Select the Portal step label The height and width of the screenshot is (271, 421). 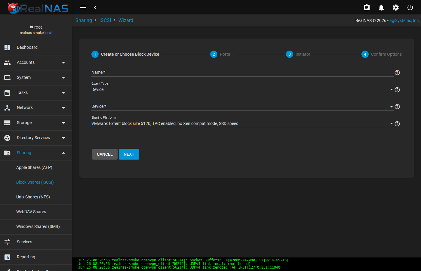coord(226,54)
